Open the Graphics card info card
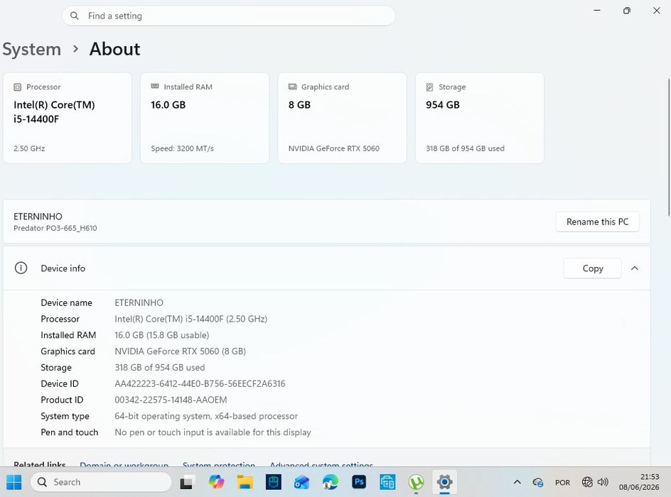This screenshot has width=671, height=497. click(x=342, y=118)
